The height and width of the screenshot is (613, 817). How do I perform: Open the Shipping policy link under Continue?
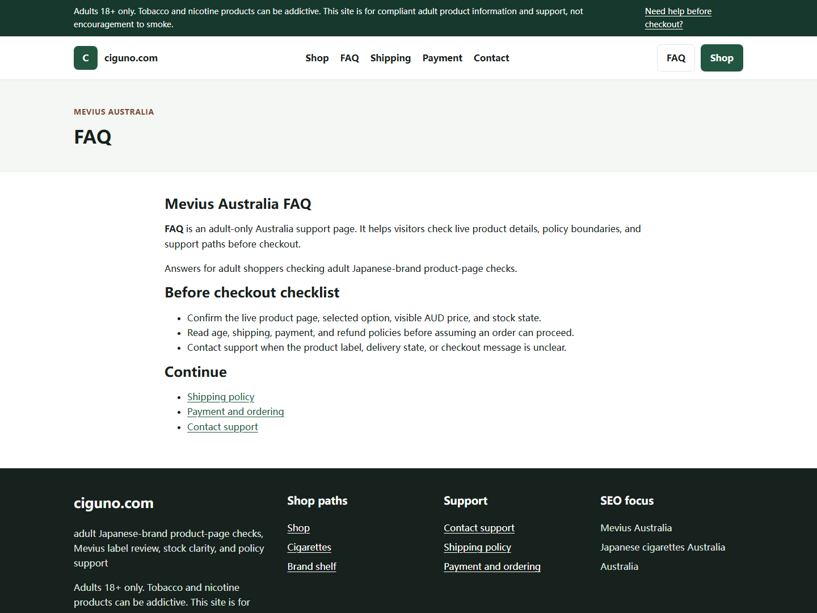[221, 397]
